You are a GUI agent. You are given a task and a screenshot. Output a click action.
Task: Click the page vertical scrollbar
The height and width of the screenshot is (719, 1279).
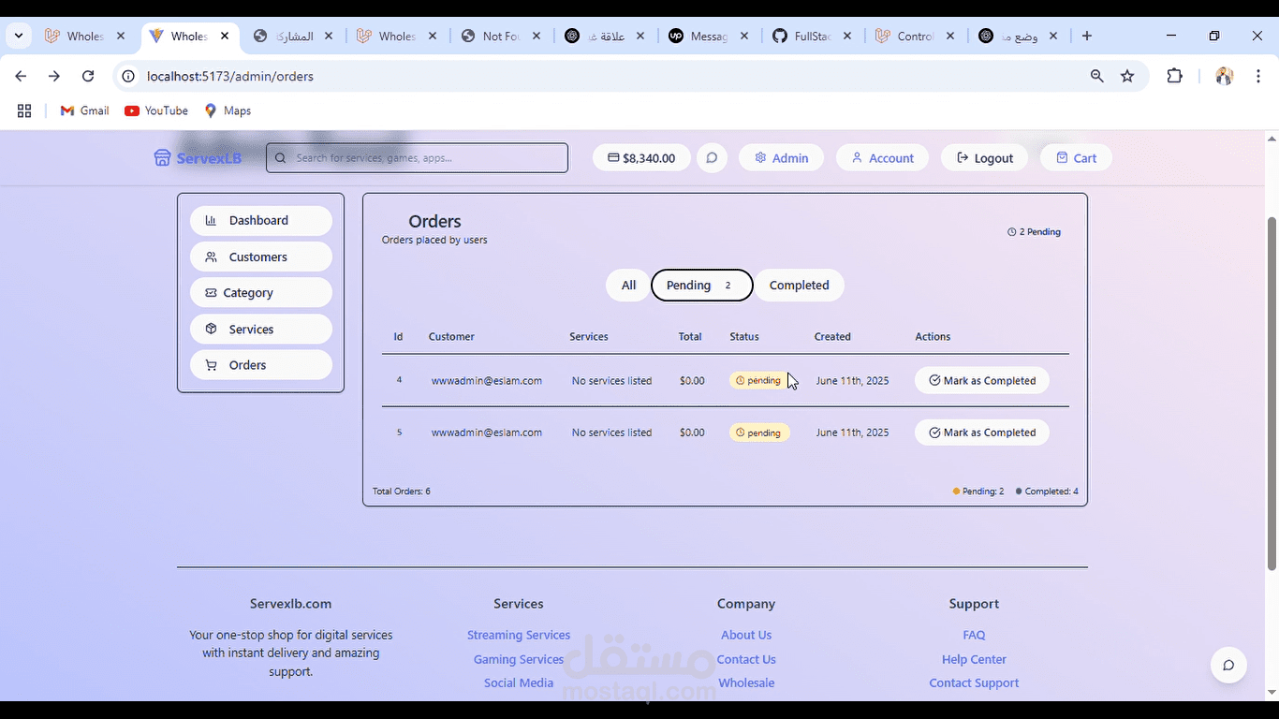(x=1272, y=393)
